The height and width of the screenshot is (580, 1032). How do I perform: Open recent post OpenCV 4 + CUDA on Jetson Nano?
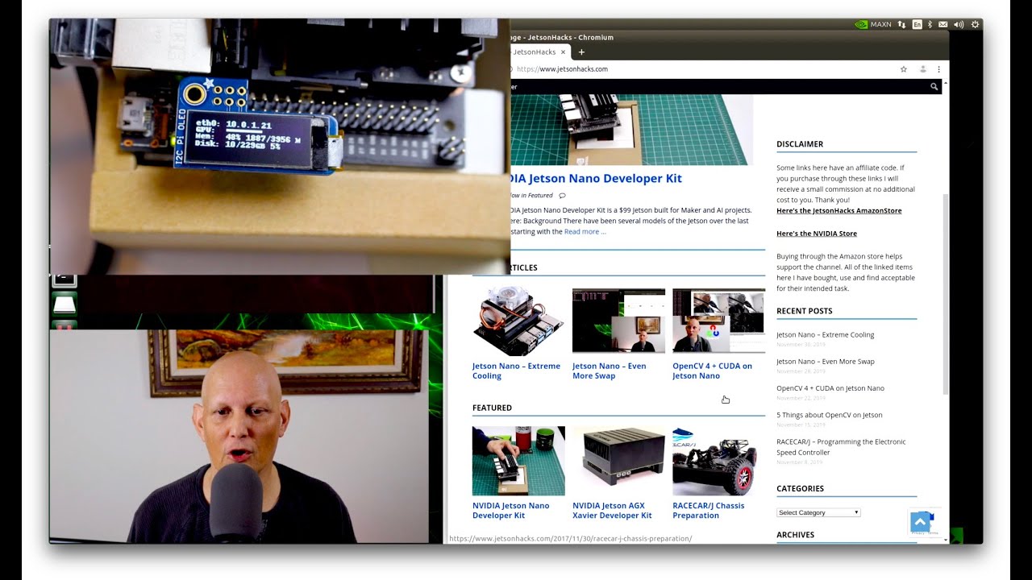point(830,388)
